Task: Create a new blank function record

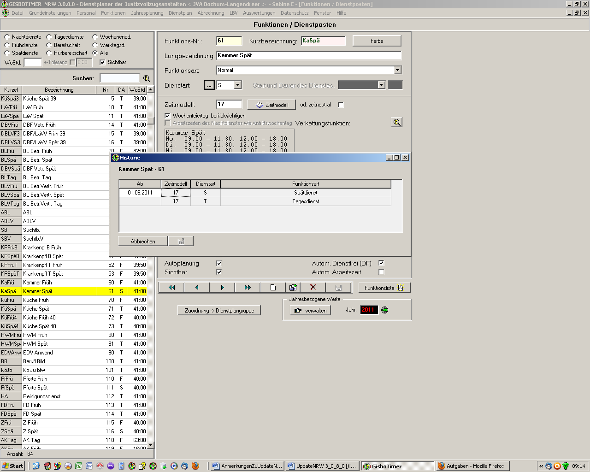Action: point(273,288)
